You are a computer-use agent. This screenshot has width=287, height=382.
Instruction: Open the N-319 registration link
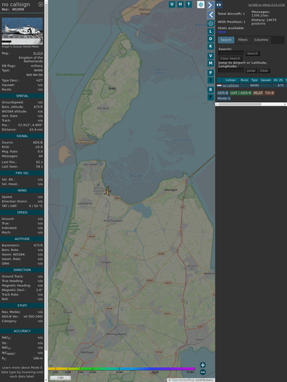click(38, 53)
